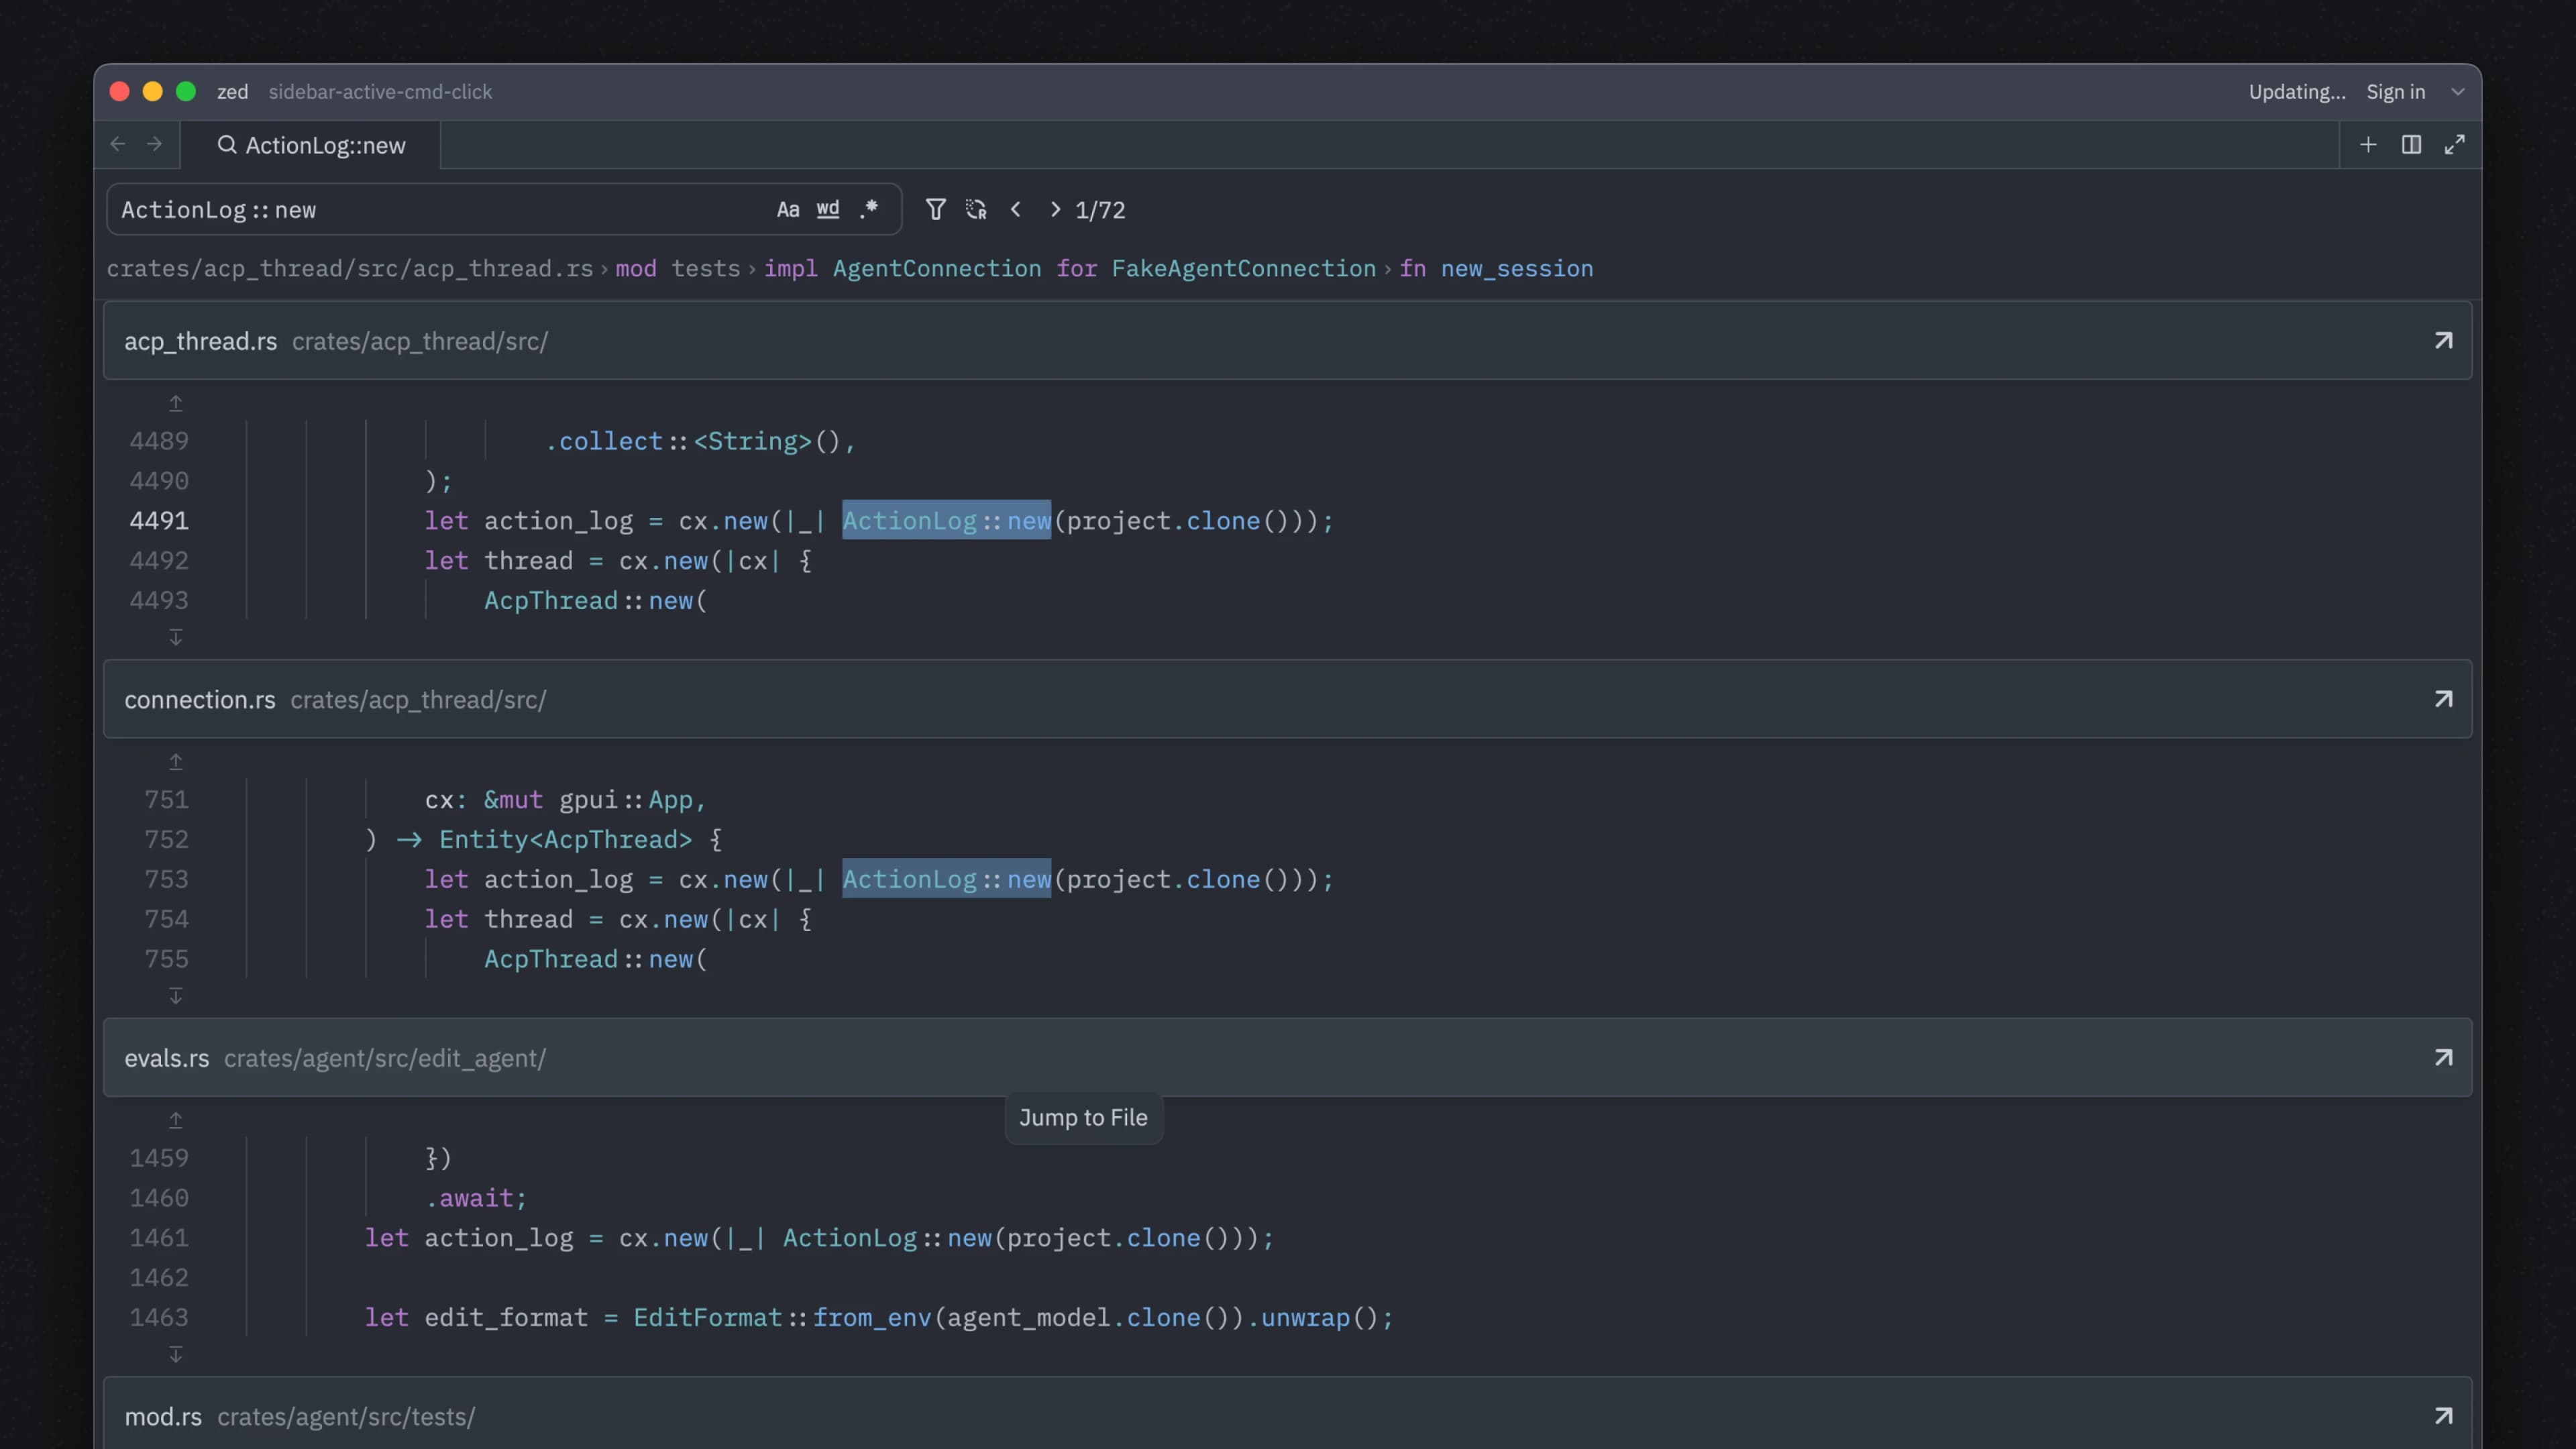
Task: Split the pane with split icon
Action: (2411, 145)
